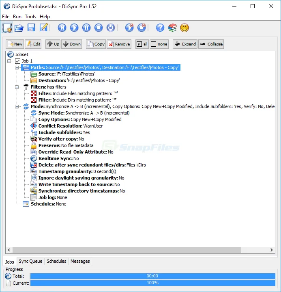The width and height of the screenshot is (281, 292).
Task: Click the Jobset root icon in the tree
Action: pyautogui.click(x=11, y=54)
